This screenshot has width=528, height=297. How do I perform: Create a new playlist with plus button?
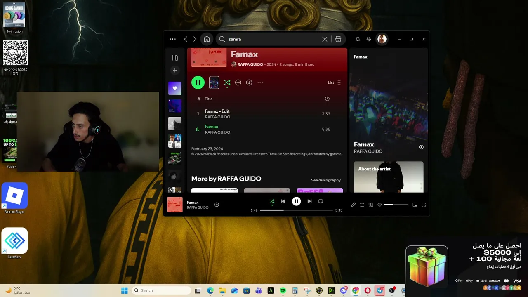[175, 71]
